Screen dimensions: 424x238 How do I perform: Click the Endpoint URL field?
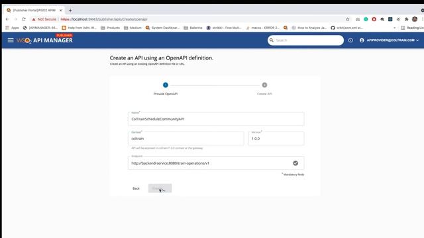pos(216,163)
